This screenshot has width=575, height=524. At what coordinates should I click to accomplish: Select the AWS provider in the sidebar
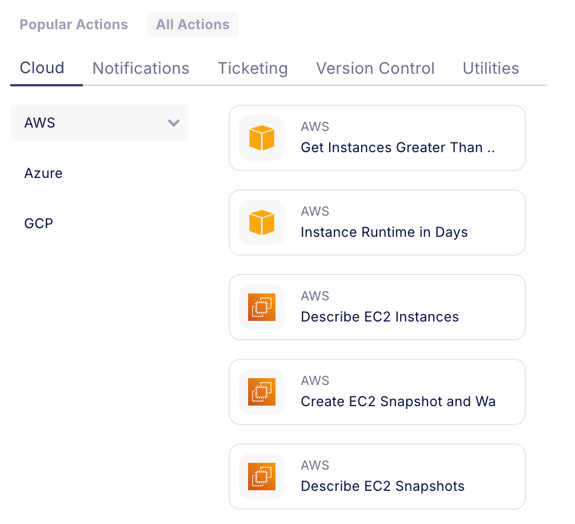click(x=40, y=123)
